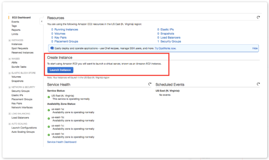Open Bundle Tasks page
The height and width of the screenshot is (160, 269).
pyautogui.click(x=19, y=67)
